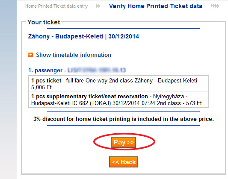Go back using the << Back button
Image resolution: width=228 pixels, height=179 pixels.
(123, 162)
